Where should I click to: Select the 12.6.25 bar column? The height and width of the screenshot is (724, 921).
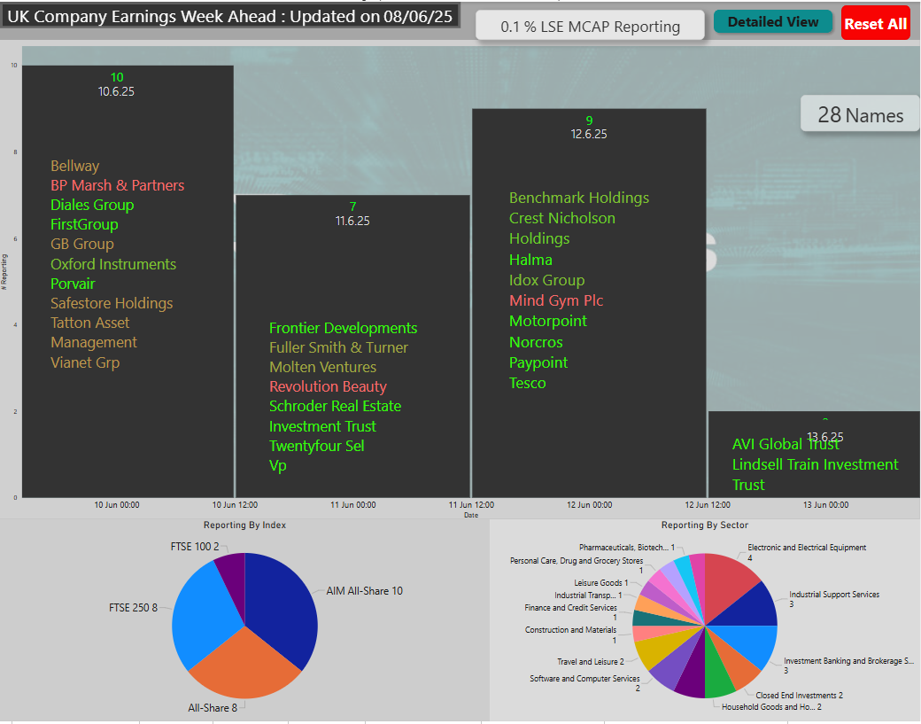click(589, 303)
